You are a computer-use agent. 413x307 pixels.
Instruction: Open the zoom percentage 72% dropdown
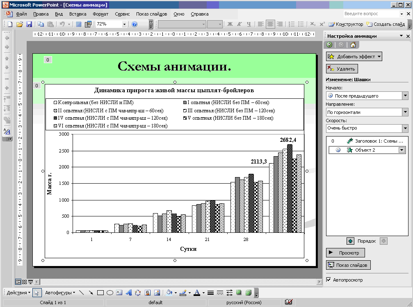tap(124, 25)
